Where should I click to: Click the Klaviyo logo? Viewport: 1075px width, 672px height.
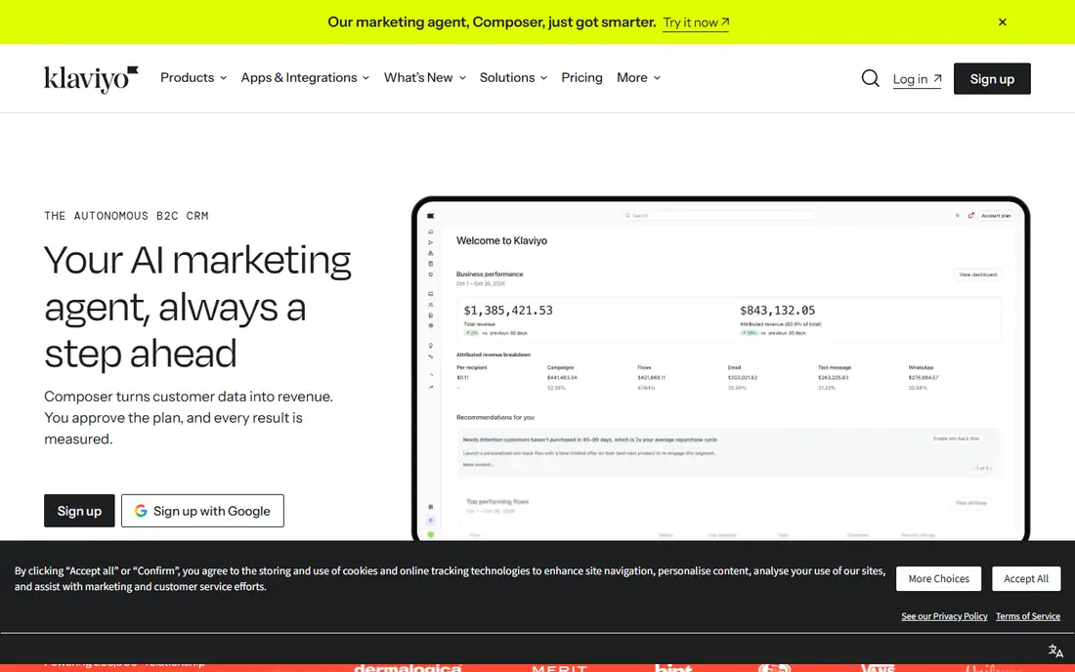tap(91, 79)
